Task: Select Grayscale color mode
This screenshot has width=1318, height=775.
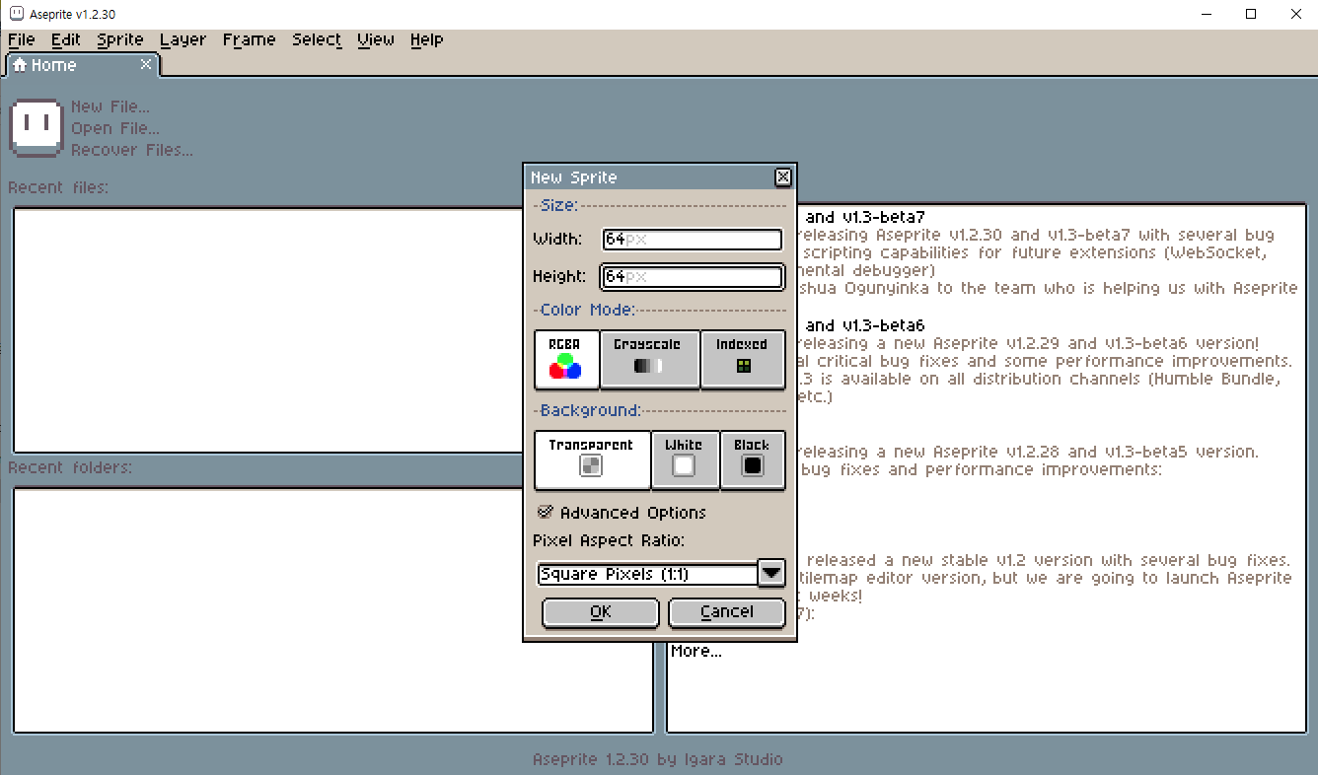Action: (650, 360)
